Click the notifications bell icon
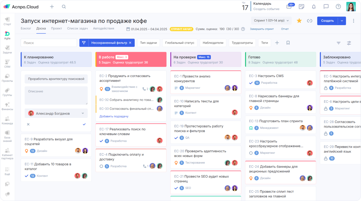The height and width of the screenshot is (201, 361). (314, 6)
